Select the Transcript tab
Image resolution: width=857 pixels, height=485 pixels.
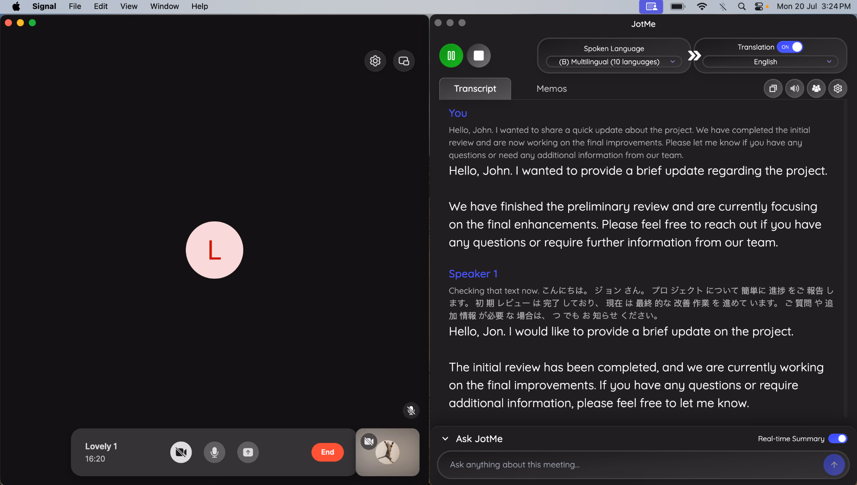point(475,89)
